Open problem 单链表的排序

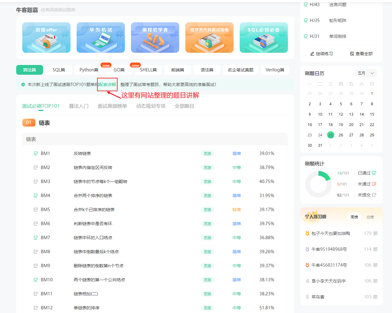(87, 308)
